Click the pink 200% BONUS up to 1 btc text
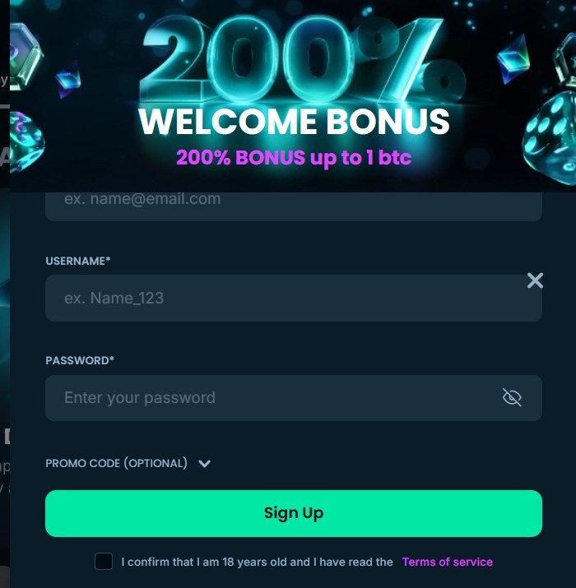Screen dimensions: 576x588 pos(294,157)
